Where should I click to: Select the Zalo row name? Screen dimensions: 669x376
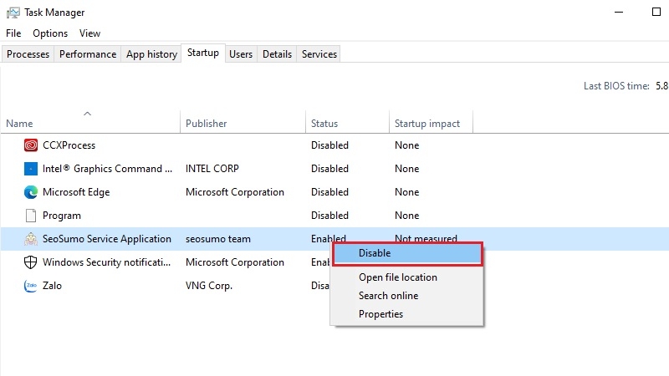point(52,286)
